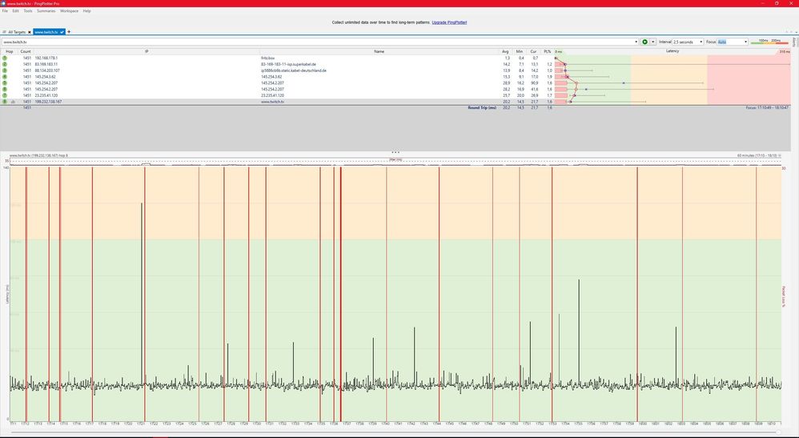Viewport: 799px width, 438px height.
Task: Expand the target address history dropdown
Action: [636, 42]
